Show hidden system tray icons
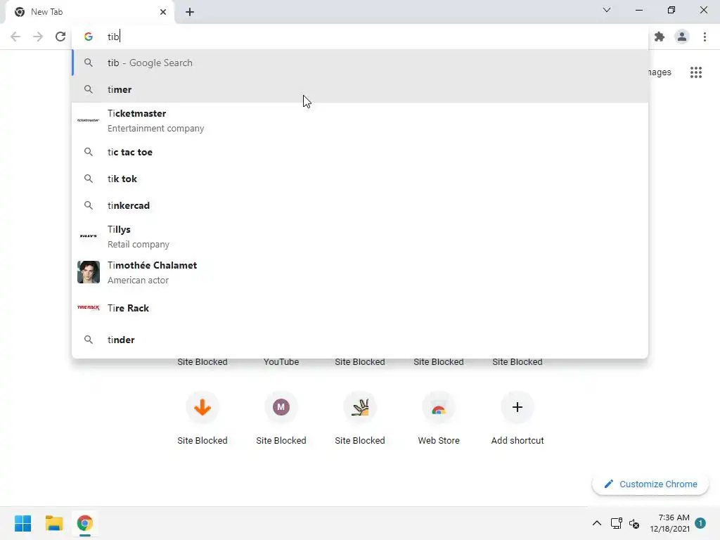This screenshot has width=720, height=540. [x=596, y=523]
